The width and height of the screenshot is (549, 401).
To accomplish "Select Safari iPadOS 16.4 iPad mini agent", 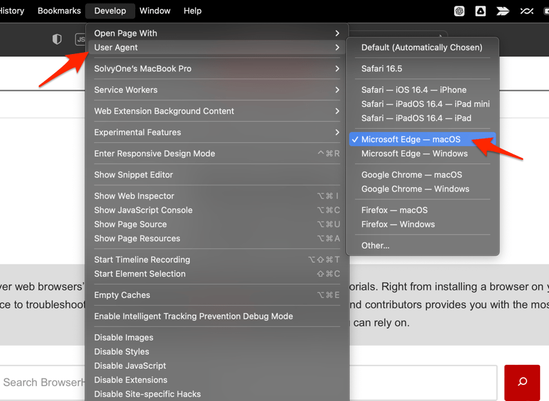I will click(423, 104).
